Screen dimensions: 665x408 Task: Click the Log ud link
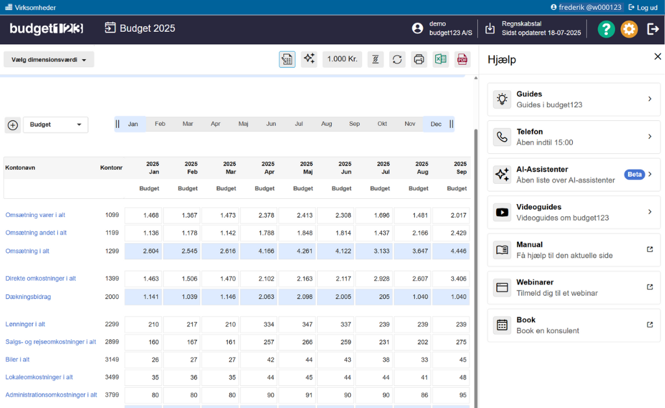tap(643, 7)
